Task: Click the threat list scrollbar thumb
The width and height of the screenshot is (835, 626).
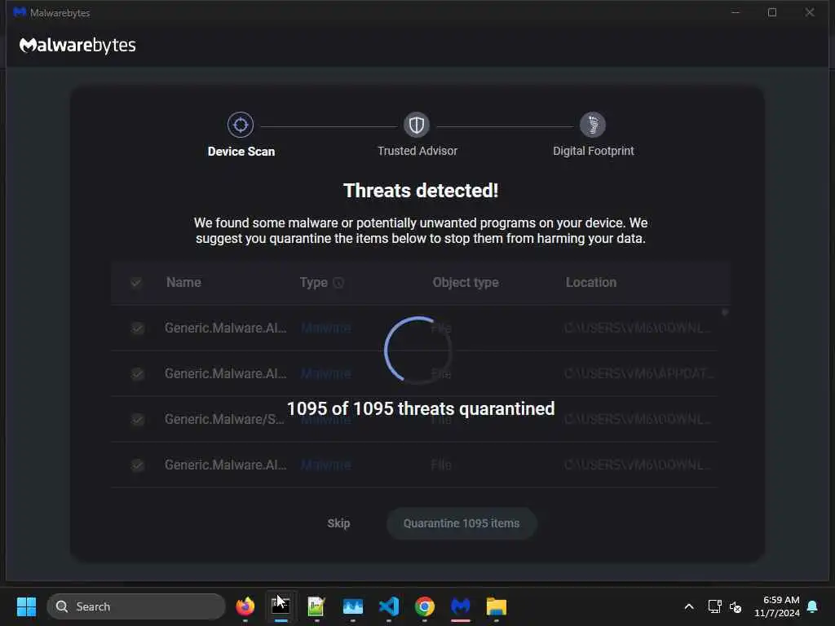Action: (x=724, y=312)
